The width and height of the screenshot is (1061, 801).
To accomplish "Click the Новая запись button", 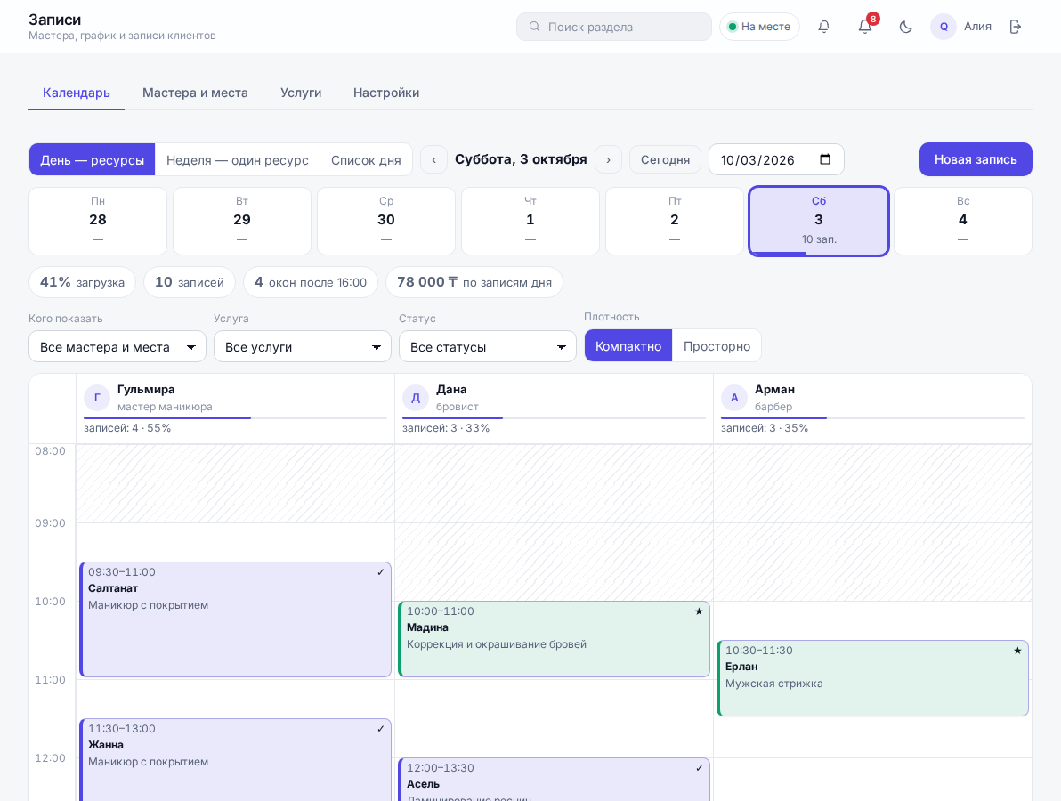I will click(975, 159).
